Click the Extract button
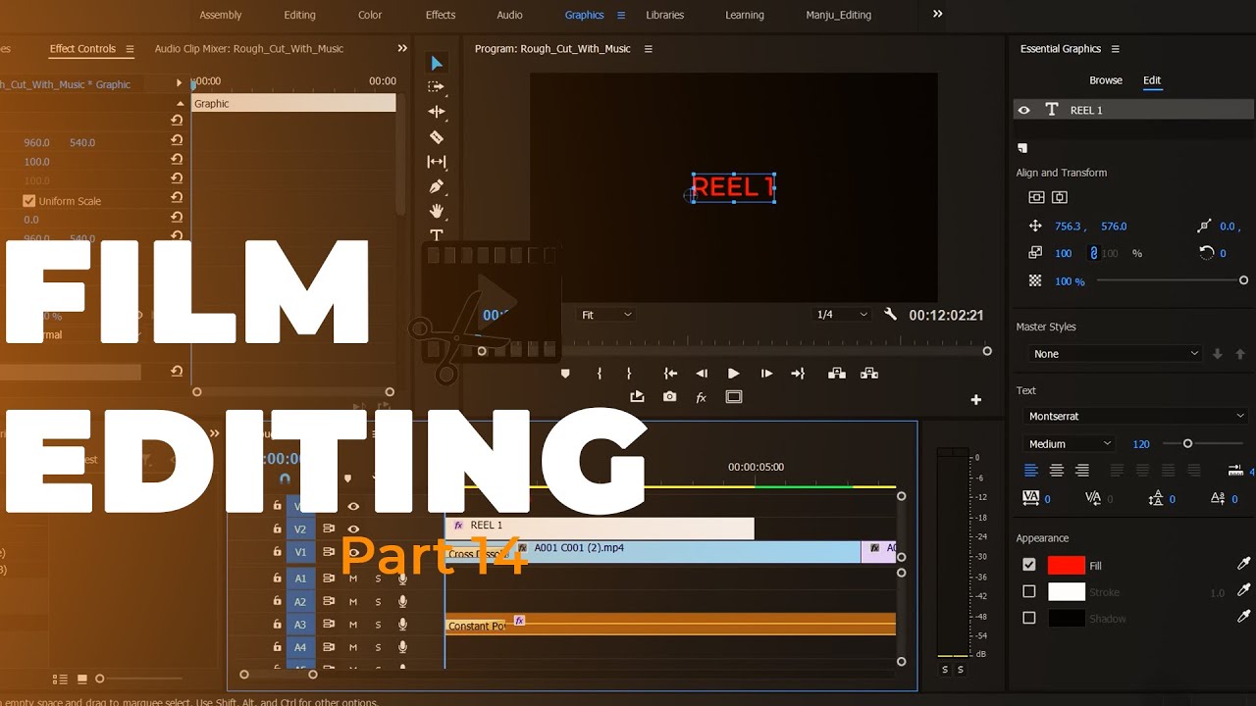Screen dimensions: 1256x706 pos(868,374)
